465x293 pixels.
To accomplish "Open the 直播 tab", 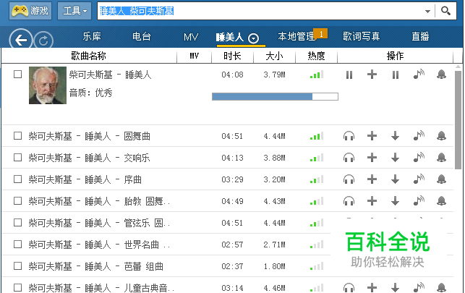I will pyautogui.click(x=420, y=37).
